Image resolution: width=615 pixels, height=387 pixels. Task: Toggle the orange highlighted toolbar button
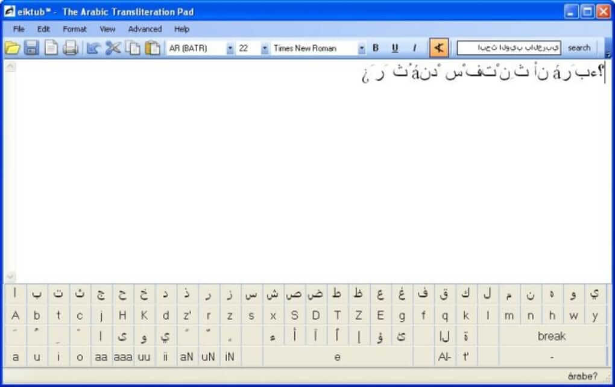[438, 48]
